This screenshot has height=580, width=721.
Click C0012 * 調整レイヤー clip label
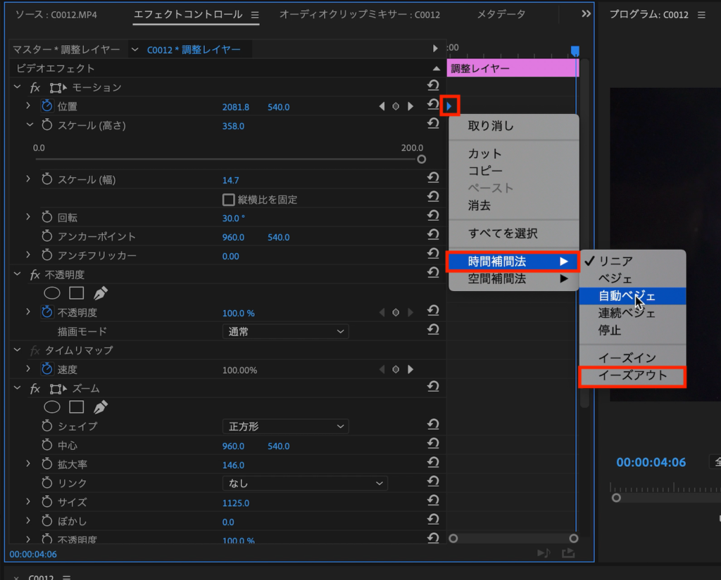click(x=194, y=50)
